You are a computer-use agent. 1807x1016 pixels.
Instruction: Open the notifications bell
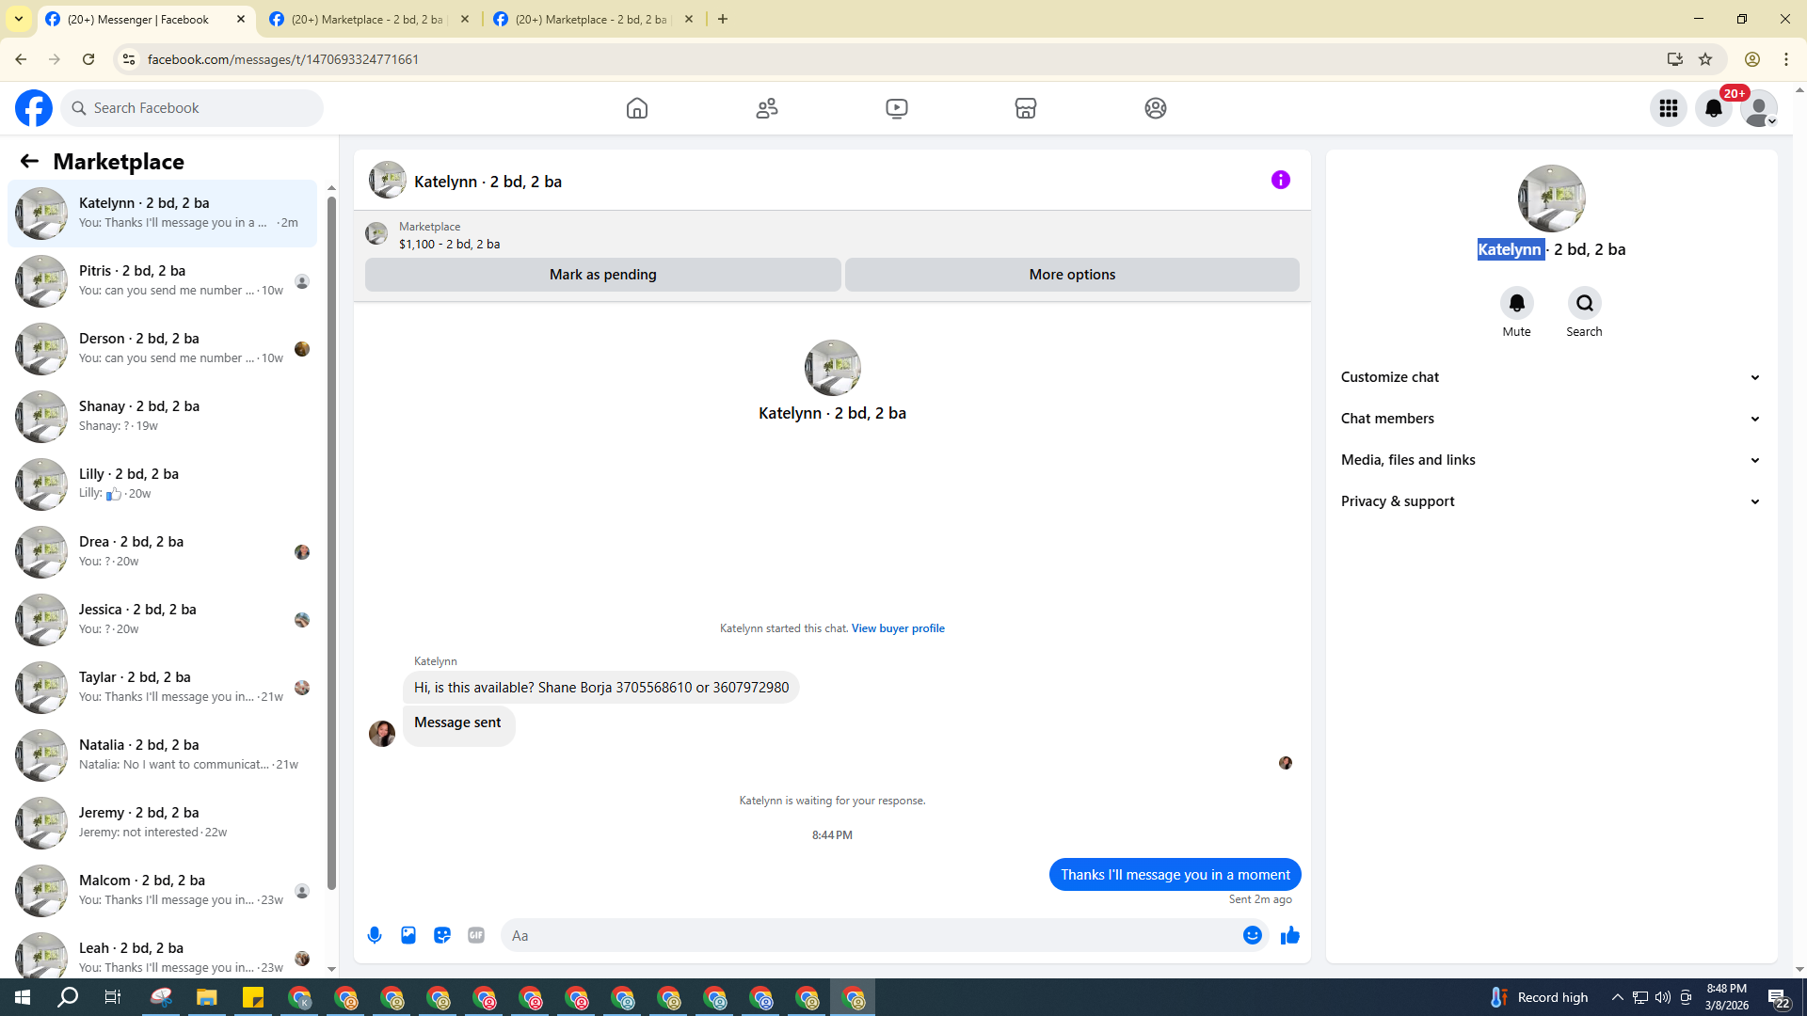pos(1713,108)
